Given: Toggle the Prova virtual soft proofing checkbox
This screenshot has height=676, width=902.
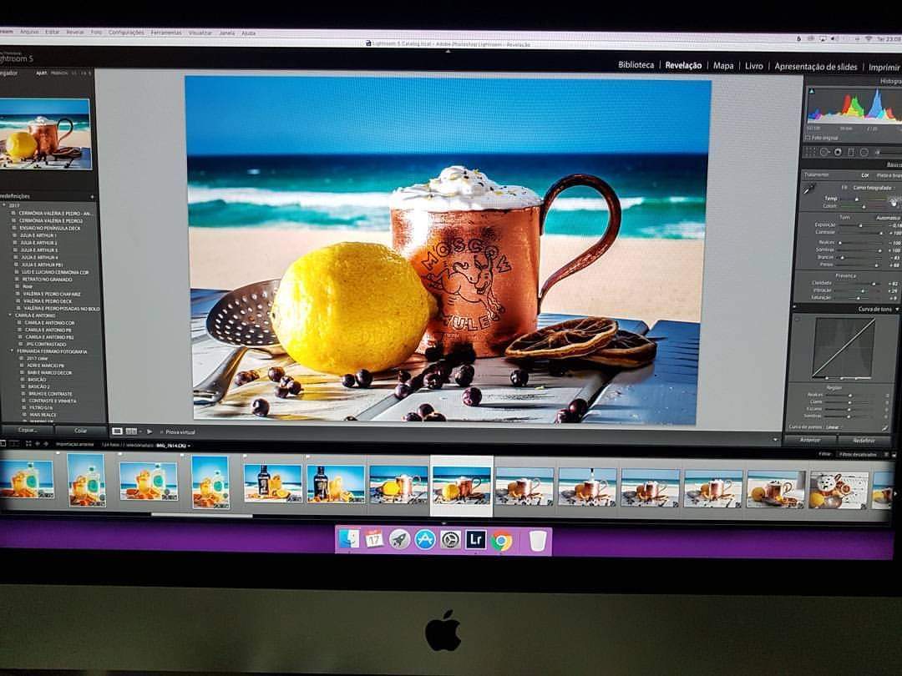Looking at the screenshot, I should [161, 431].
